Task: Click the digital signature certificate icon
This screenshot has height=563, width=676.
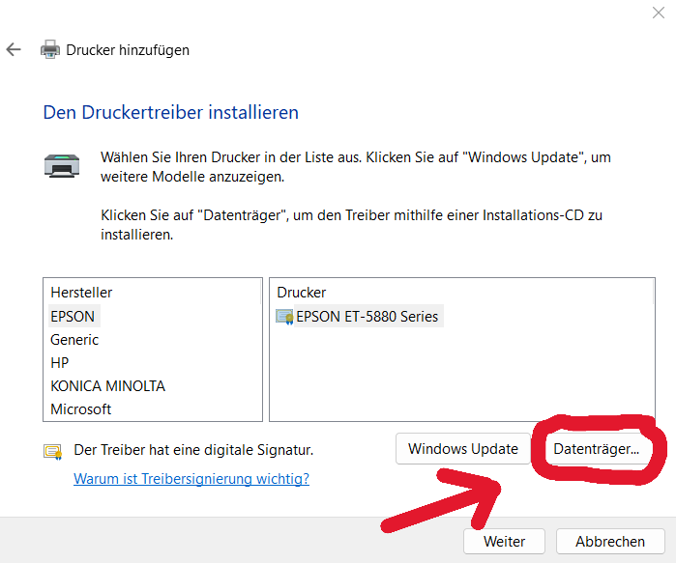Action: [x=52, y=451]
